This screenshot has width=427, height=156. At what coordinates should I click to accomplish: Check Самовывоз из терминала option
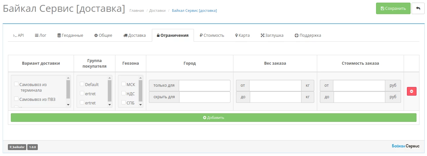(x=16, y=84)
